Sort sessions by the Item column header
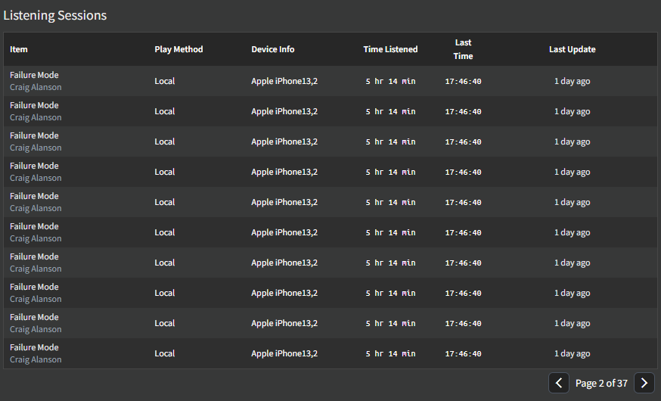The image size is (661, 401). (19, 49)
